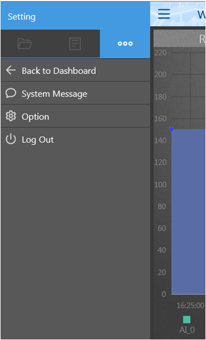
Task: Click the gear Option icon
Action: point(11,117)
